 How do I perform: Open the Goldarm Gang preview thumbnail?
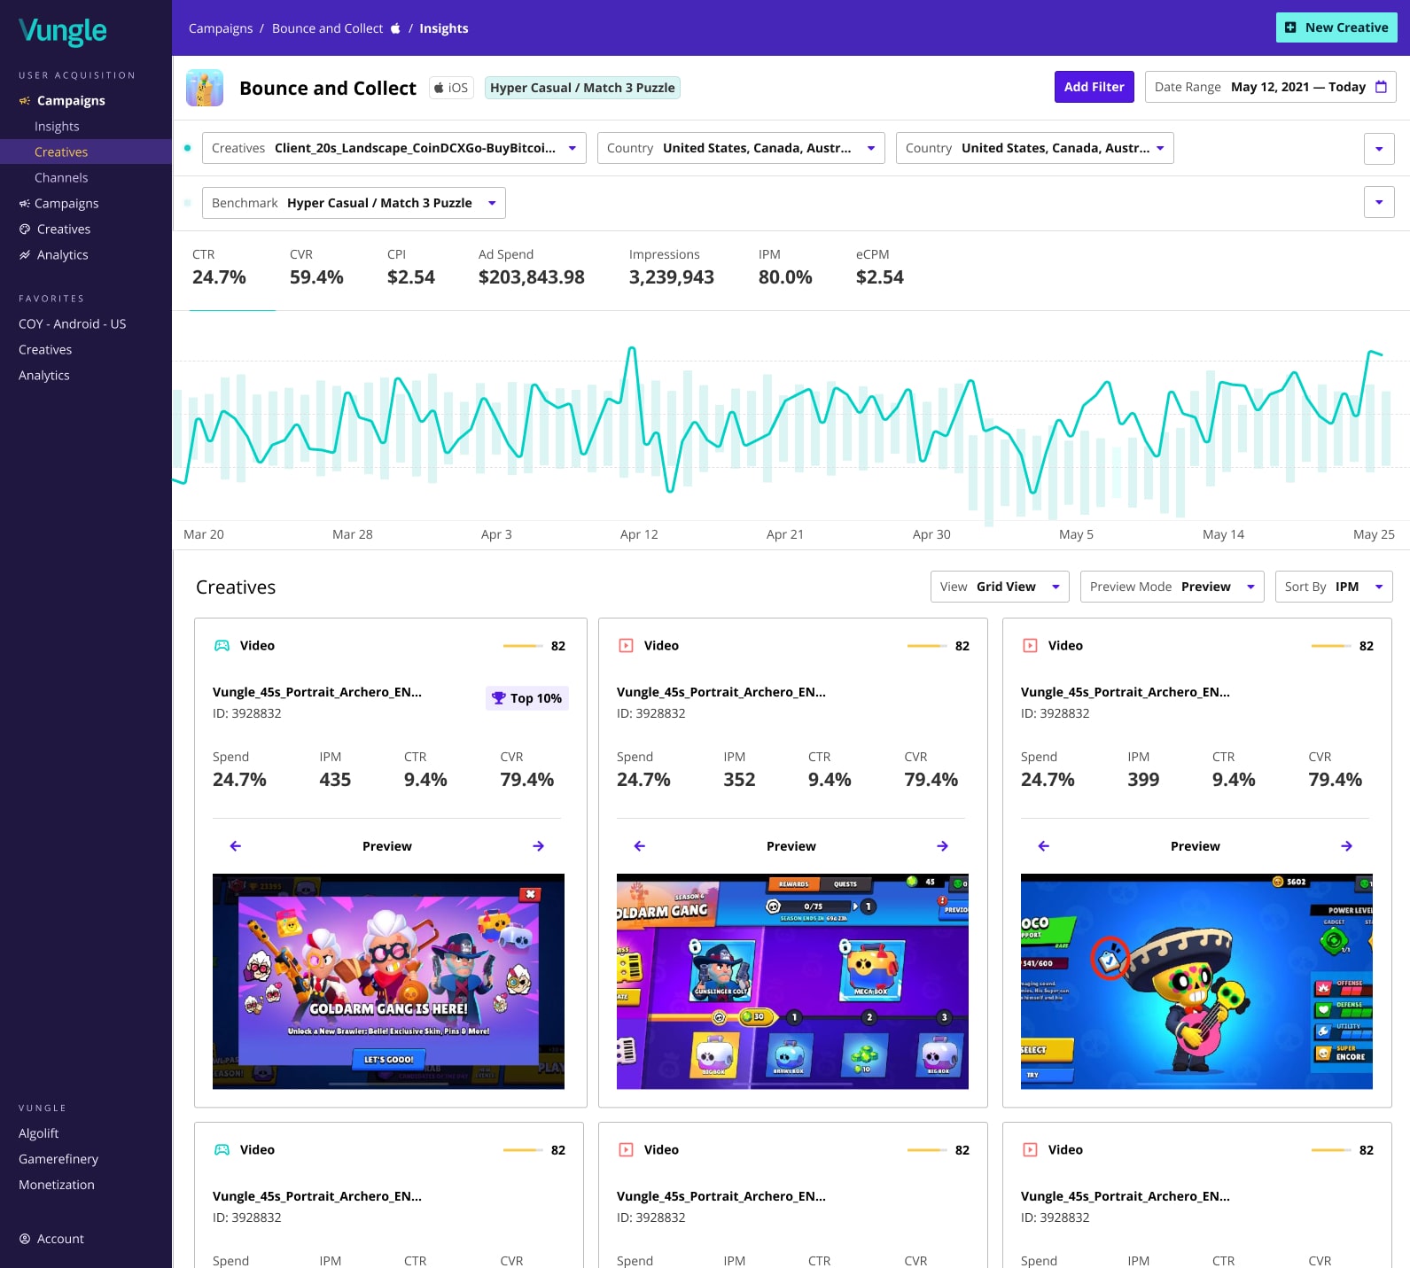[388, 982]
